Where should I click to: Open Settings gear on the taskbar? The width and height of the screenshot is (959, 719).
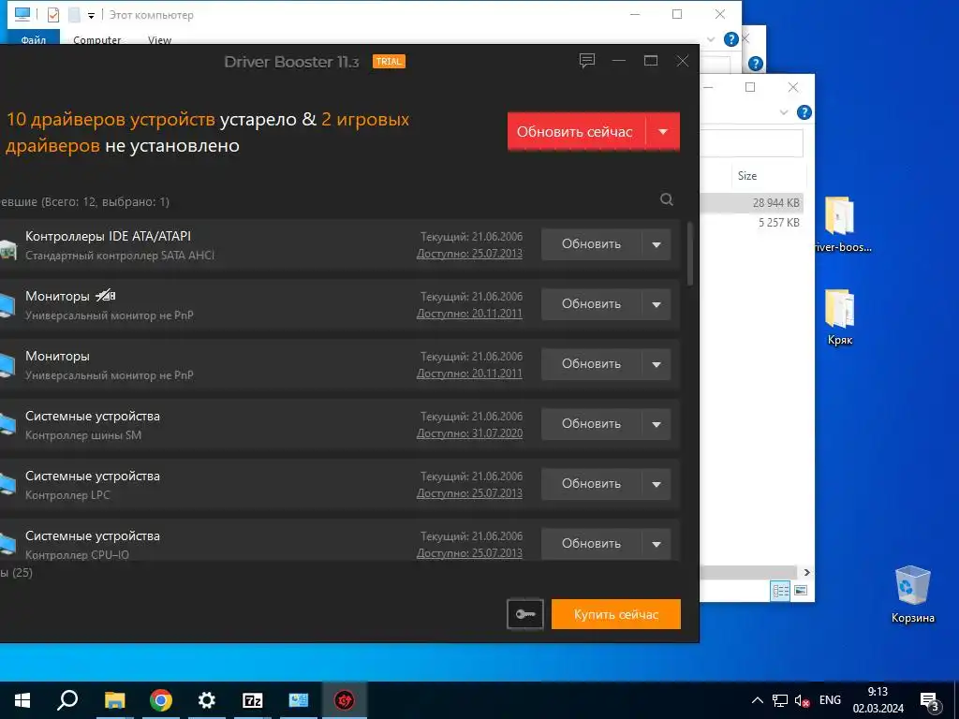207,700
